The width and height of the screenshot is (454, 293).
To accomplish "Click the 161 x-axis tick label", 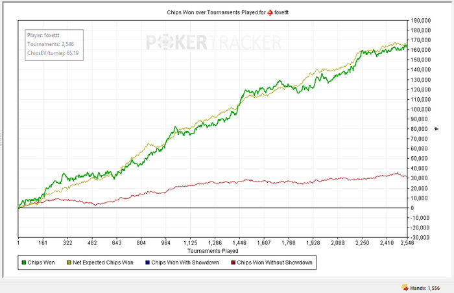I will (43, 243).
